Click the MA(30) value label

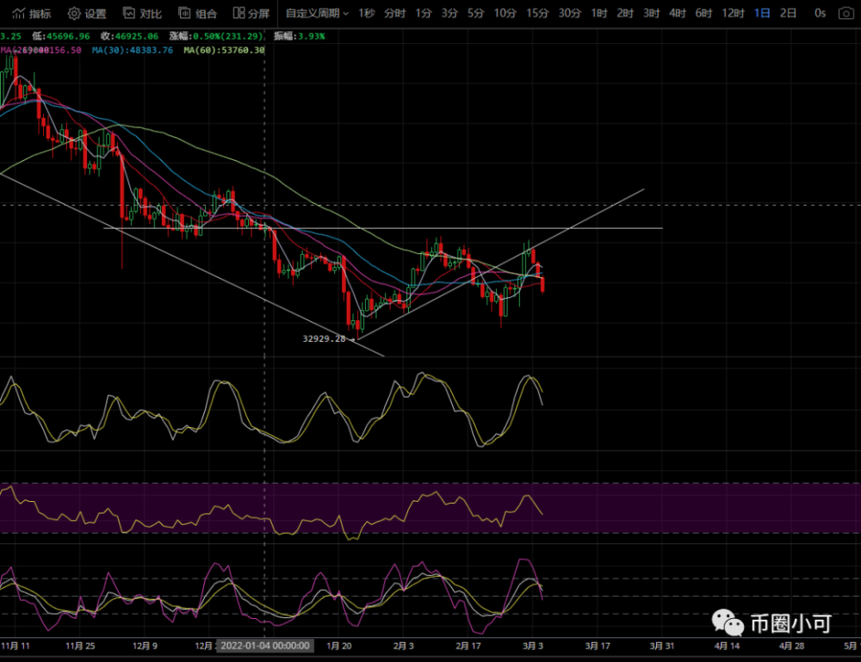pyautogui.click(x=133, y=50)
